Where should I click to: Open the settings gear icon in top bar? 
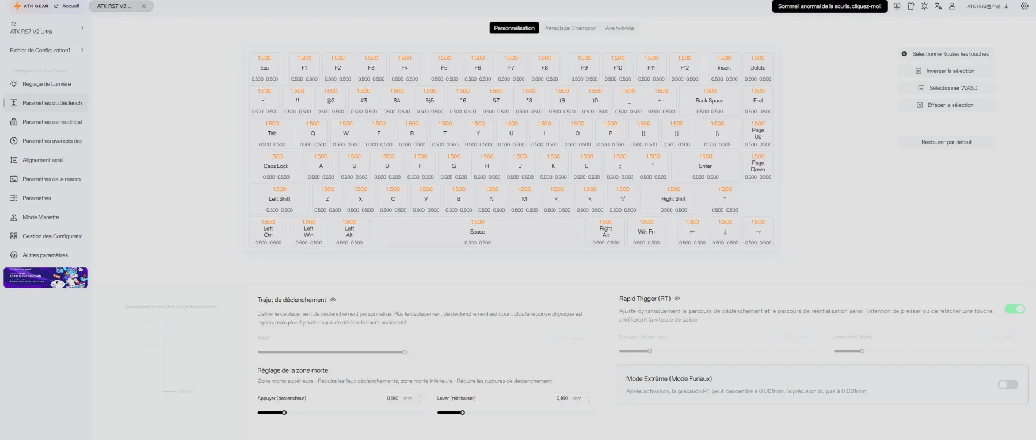1024,6
